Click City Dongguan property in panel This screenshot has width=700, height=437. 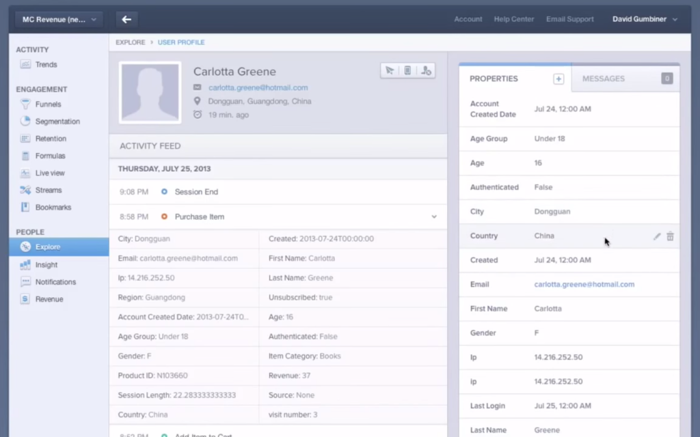click(569, 212)
